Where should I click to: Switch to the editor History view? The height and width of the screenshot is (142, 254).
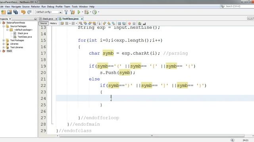click(x=53, y=23)
